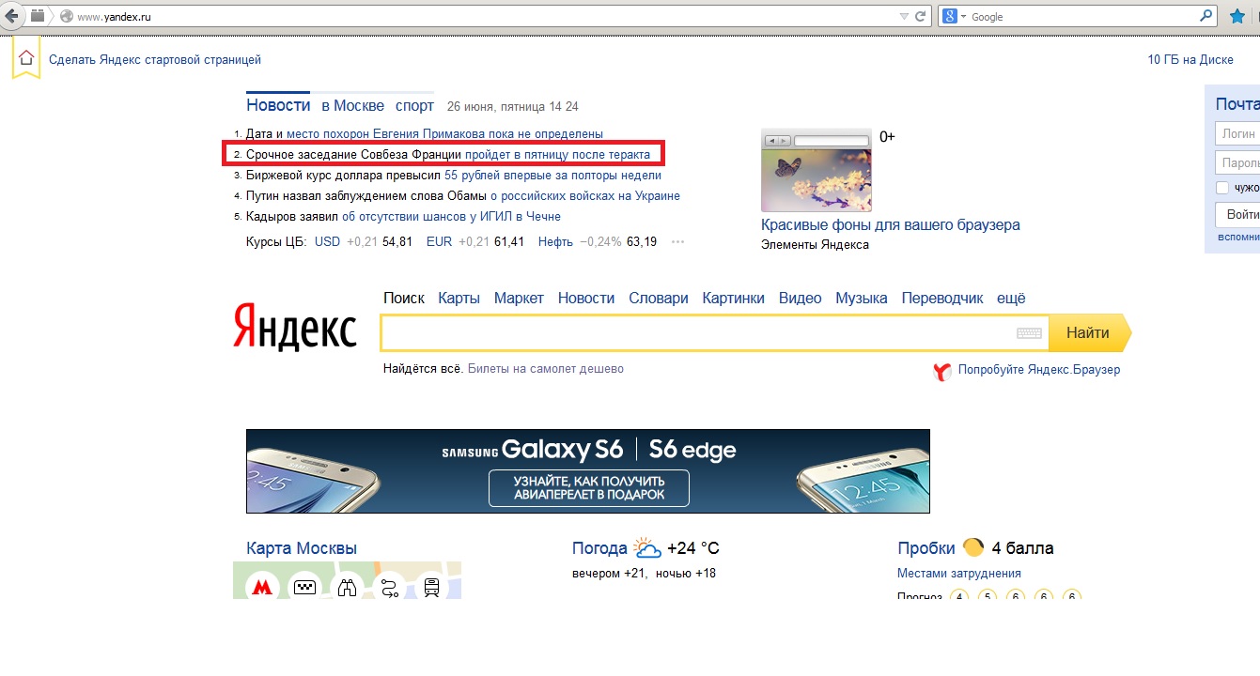Open 'Карта Москвы' heading link
This screenshot has width=1260, height=676.
tap(302, 548)
